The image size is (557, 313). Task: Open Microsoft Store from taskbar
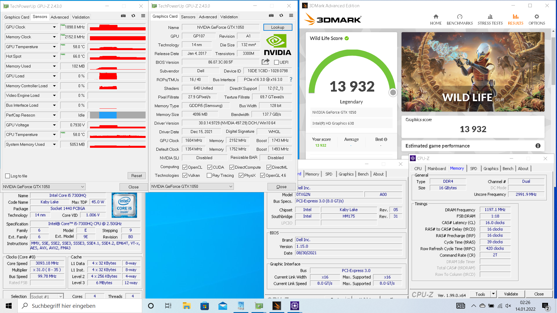205,306
